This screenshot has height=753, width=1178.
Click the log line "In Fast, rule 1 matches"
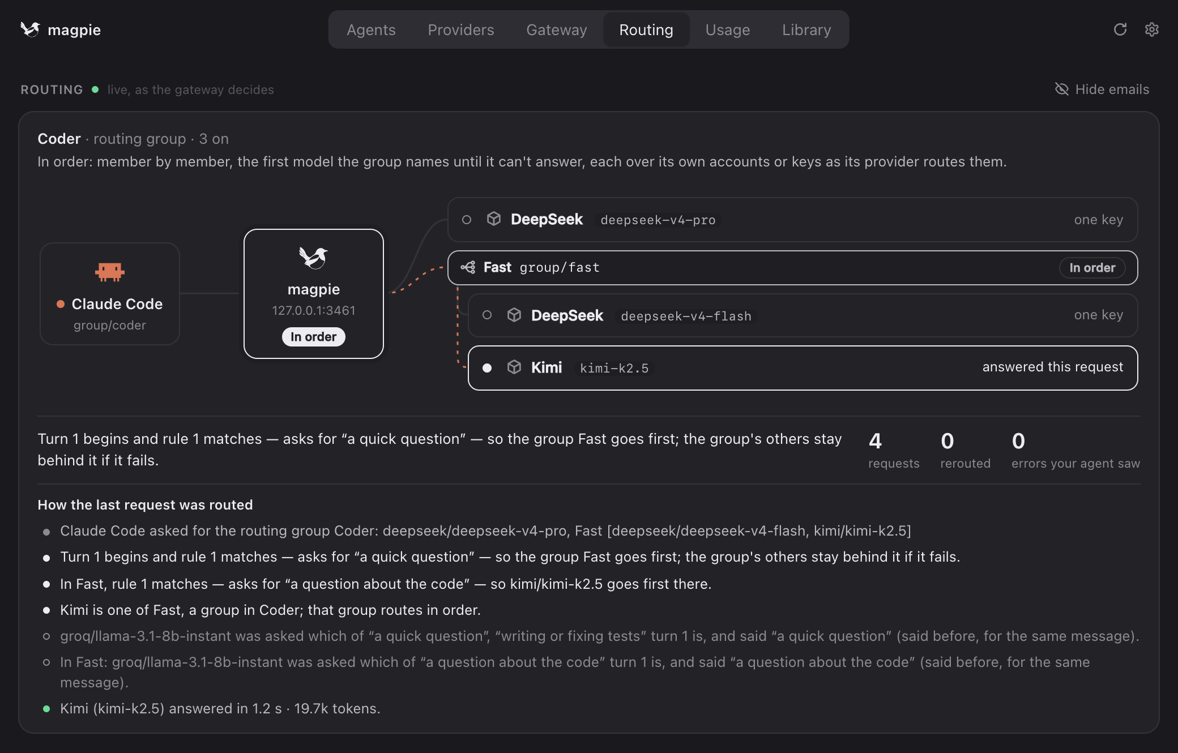click(386, 584)
